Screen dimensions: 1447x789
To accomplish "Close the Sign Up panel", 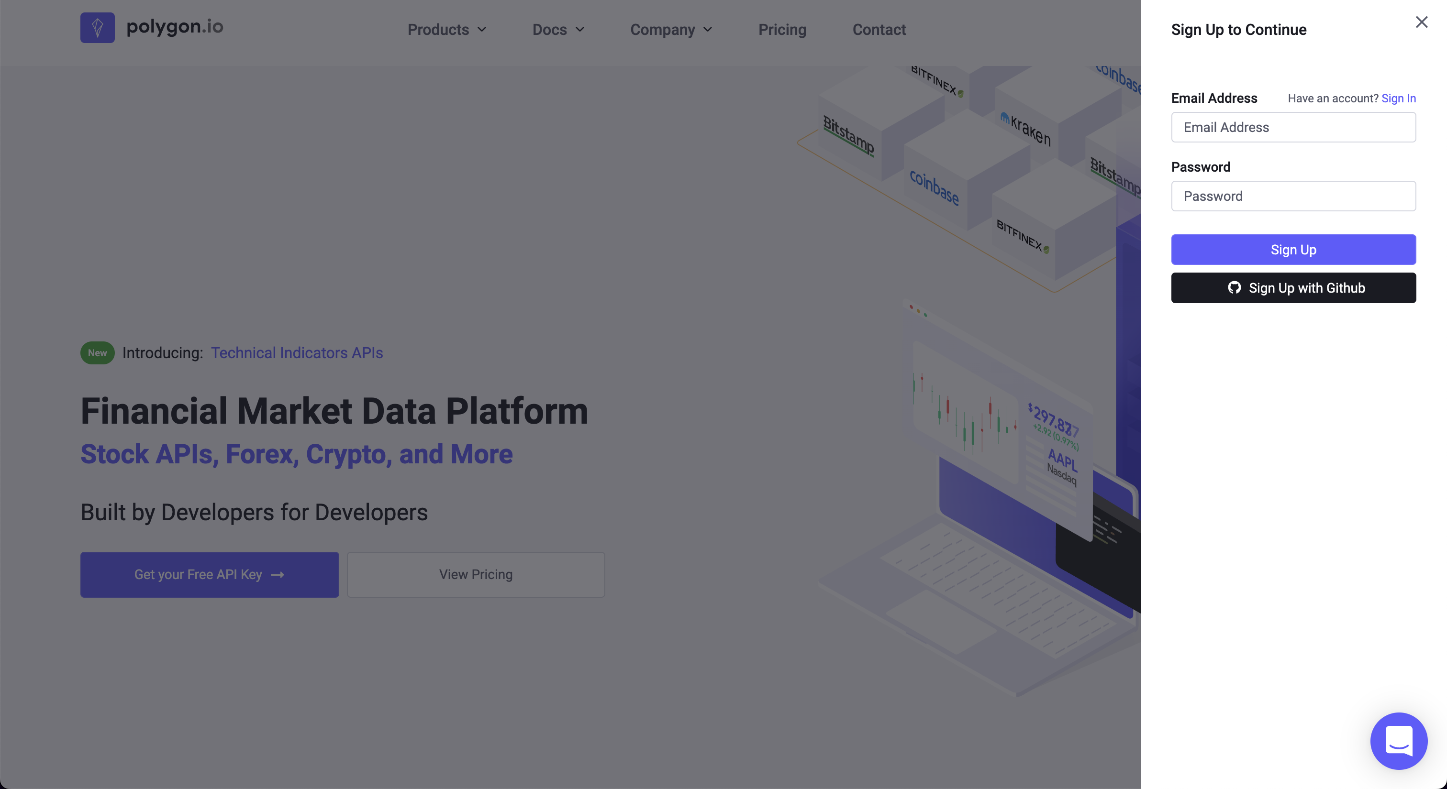I will [1421, 22].
